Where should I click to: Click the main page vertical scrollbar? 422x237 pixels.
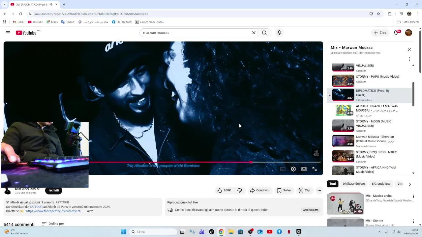coord(420,52)
